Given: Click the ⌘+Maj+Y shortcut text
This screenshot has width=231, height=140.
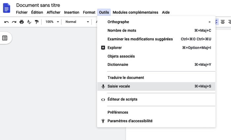Looking at the screenshot, I should [x=203, y=65].
